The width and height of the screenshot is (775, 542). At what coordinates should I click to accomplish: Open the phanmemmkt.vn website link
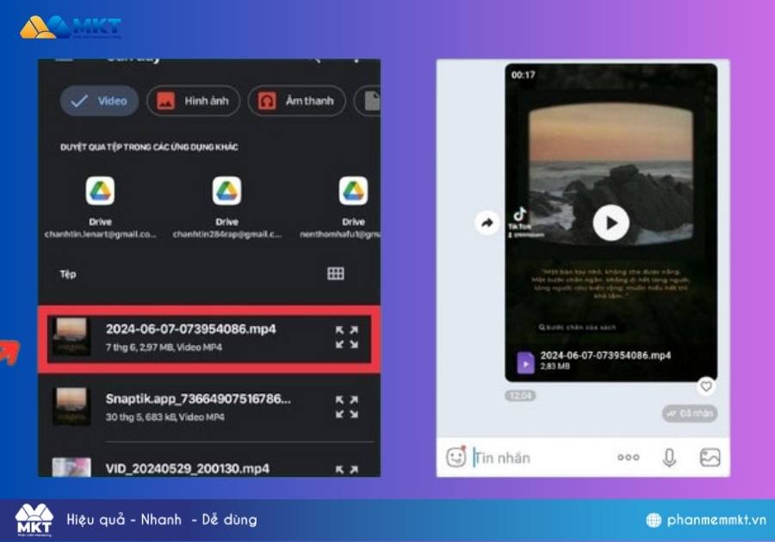706,520
